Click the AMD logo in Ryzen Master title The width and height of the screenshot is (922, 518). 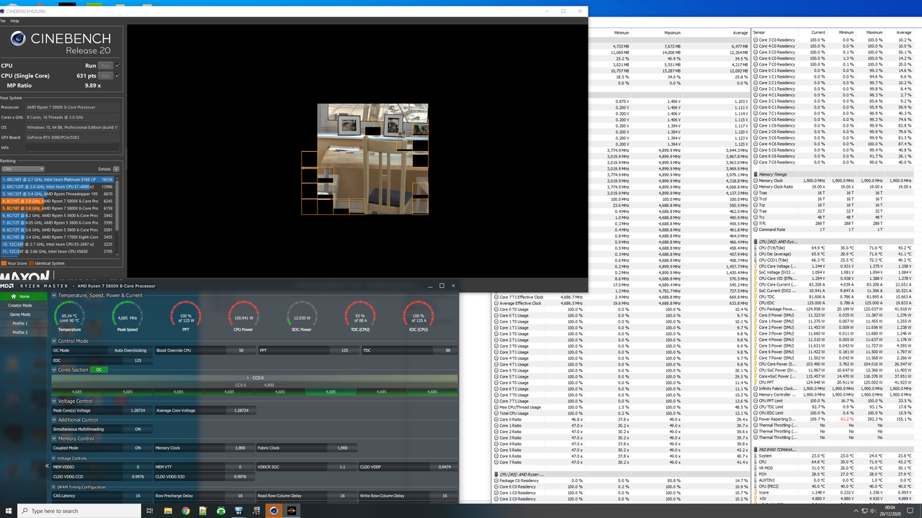[6, 286]
